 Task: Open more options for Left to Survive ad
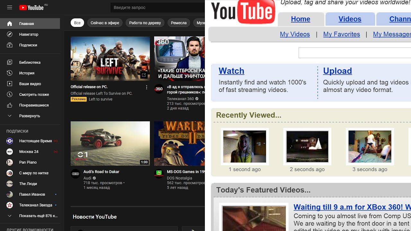146,87
